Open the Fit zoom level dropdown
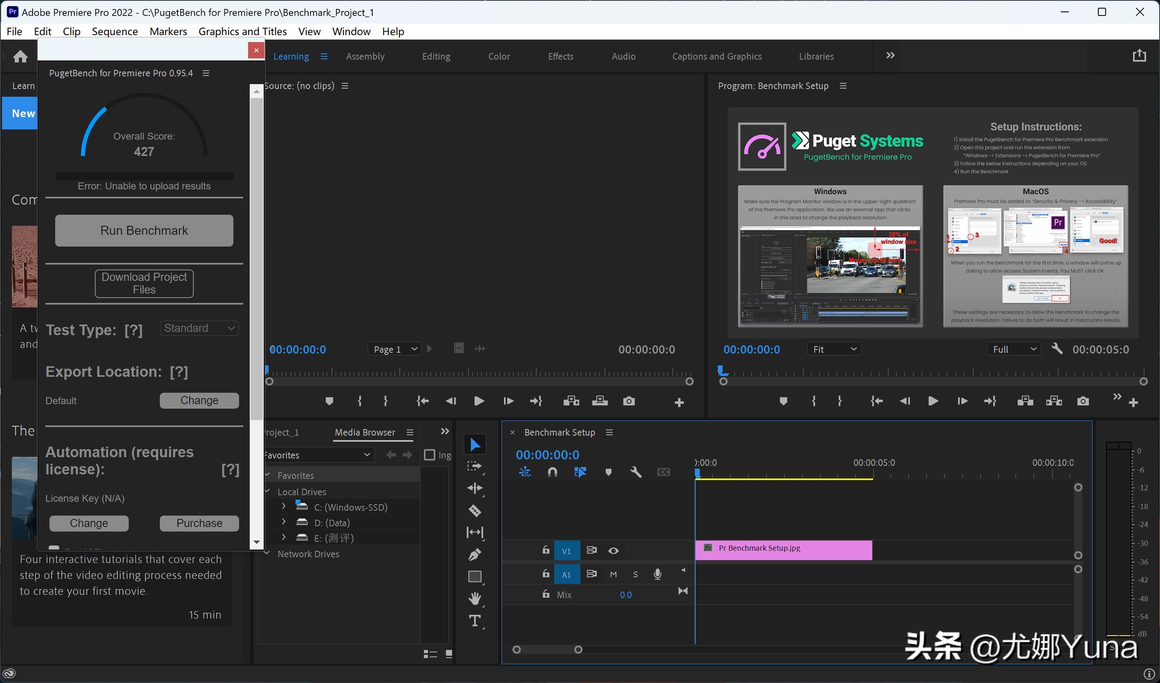This screenshot has height=683, width=1160. (834, 349)
